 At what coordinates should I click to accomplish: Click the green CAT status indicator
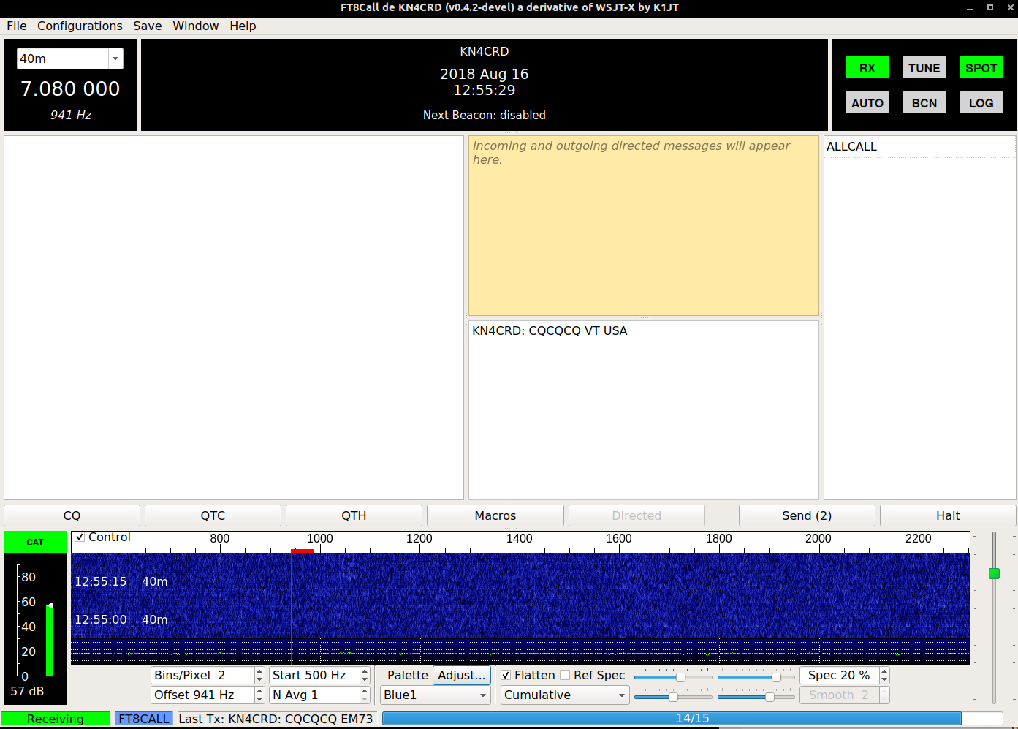click(35, 542)
